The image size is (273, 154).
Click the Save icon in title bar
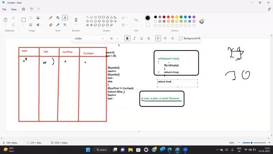pos(23,9)
